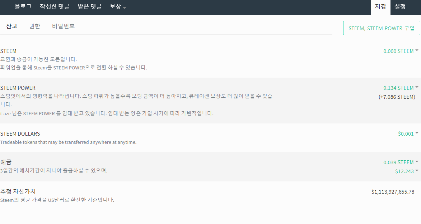Open 0.039 STEEM savings dropdown
The height and width of the screenshot is (224, 421).
(401, 162)
